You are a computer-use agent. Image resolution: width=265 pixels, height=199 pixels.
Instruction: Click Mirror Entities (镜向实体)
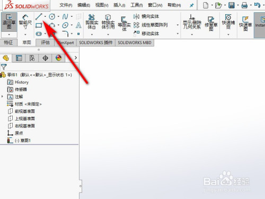pyautogui.click(x=146, y=16)
